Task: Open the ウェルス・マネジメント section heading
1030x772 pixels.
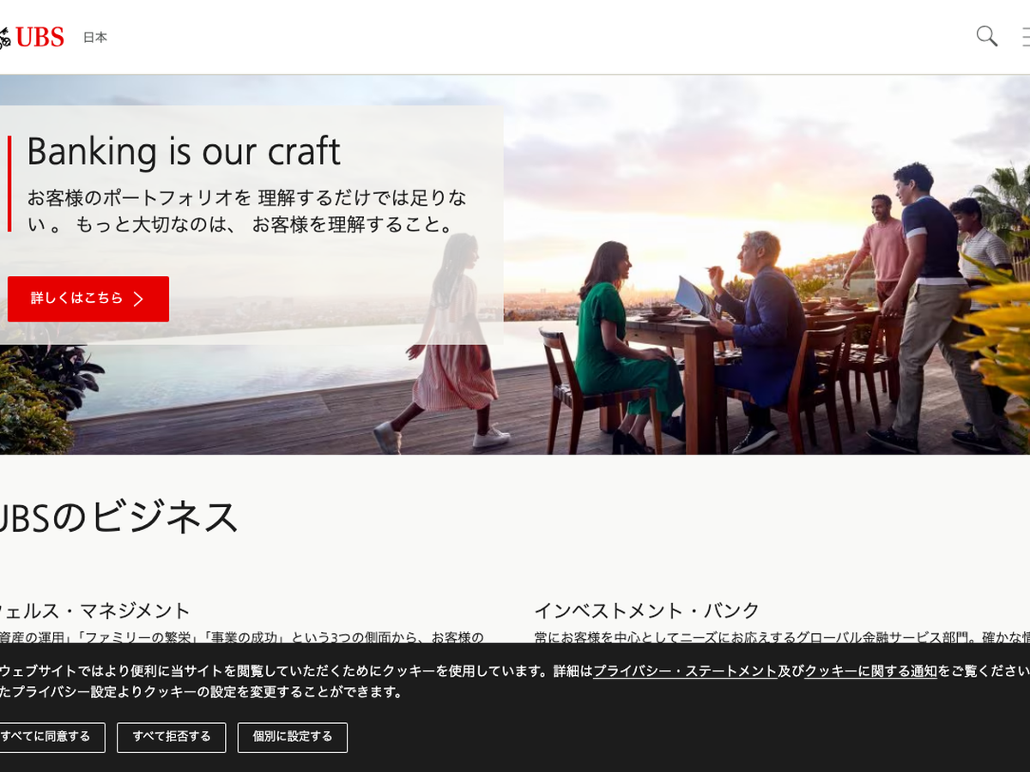Action: click(x=94, y=611)
